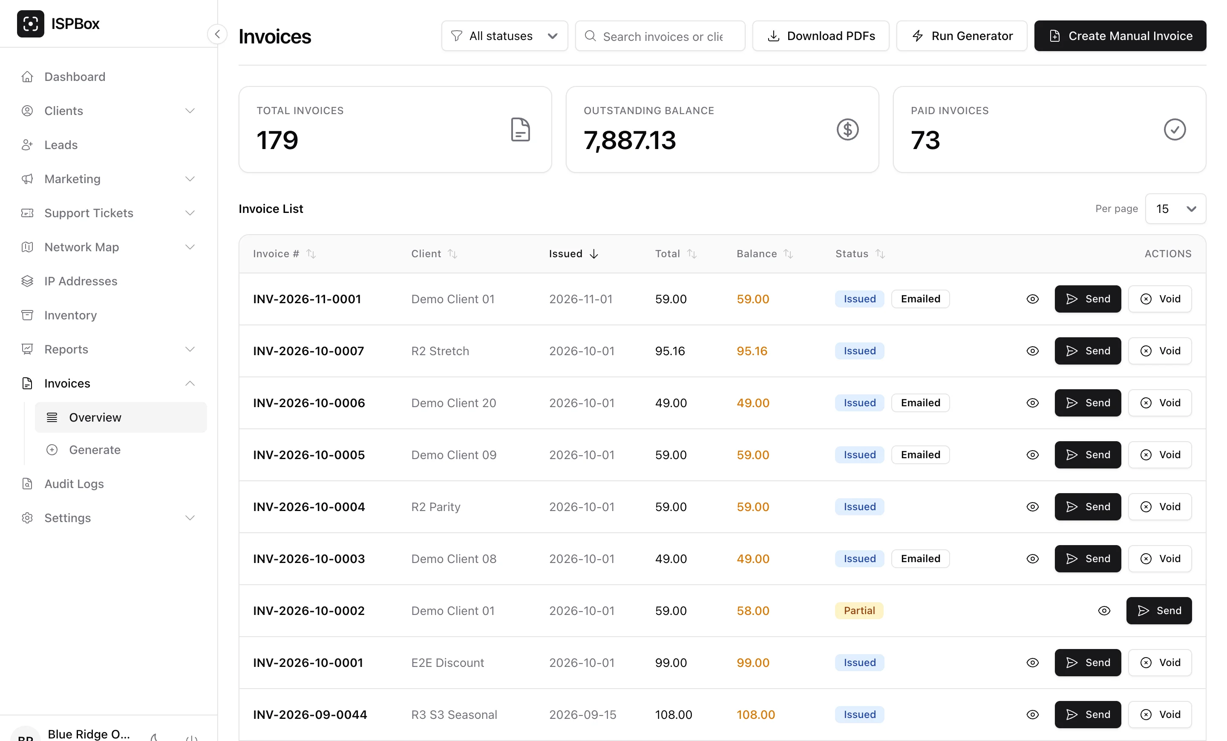Open Audit Logs page
Image resolution: width=1227 pixels, height=741 pixels.
click(74, 484)
